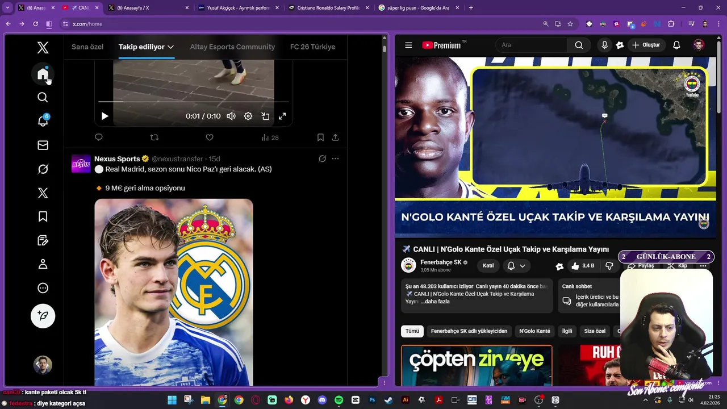Expand Takip ediliyor timeline chevron

tap(170, 47)
